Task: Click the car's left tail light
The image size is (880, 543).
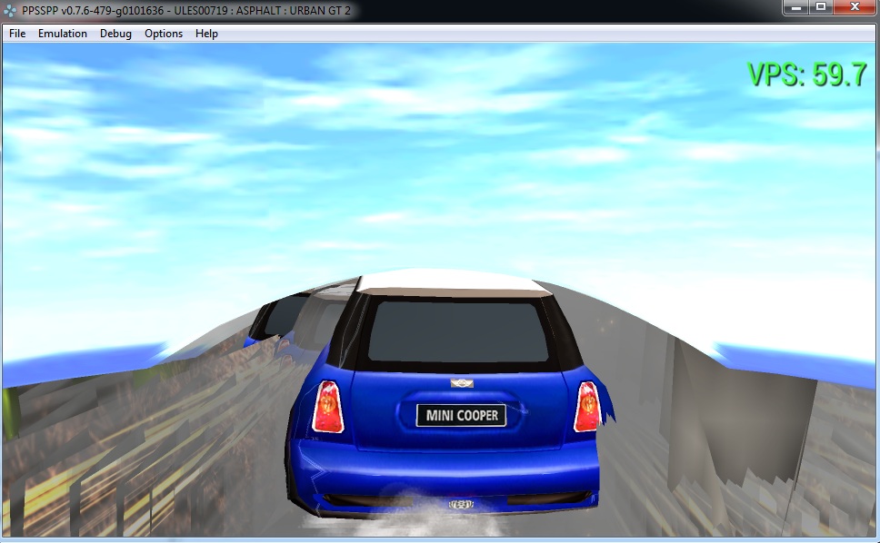Action: click(x=327, y=407)
